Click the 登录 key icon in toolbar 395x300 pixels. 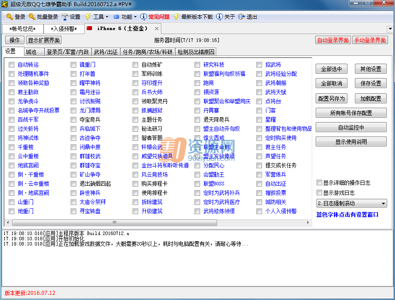pos(10,17)
